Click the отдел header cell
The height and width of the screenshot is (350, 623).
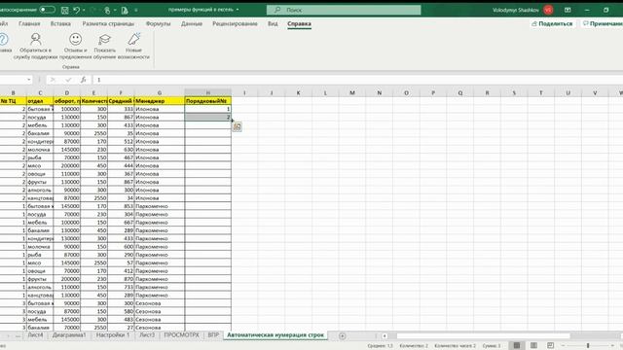(x=40, y=101)
